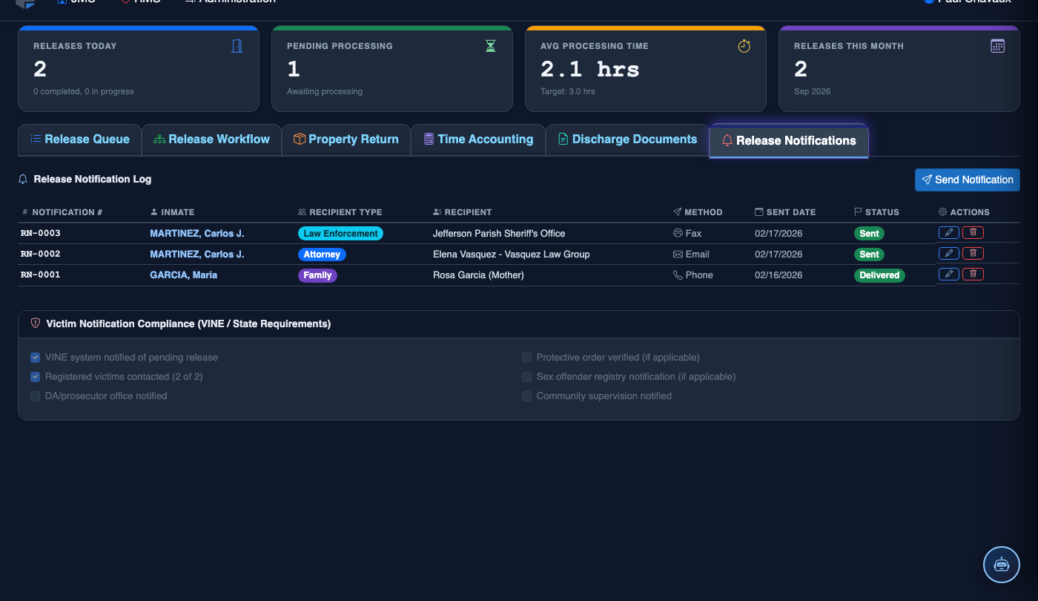Go to the Property Return tab
This screenshot has width=1038, height=601.
click(x=346, y=139)
